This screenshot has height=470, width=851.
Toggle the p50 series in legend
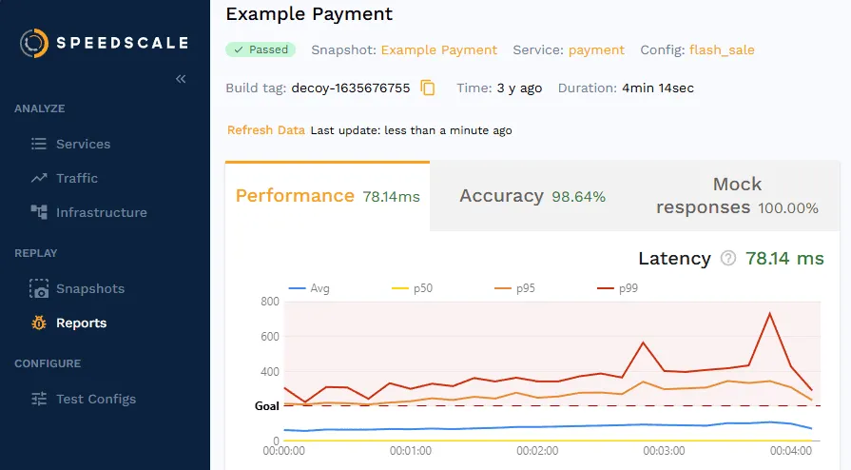point(412,288)
